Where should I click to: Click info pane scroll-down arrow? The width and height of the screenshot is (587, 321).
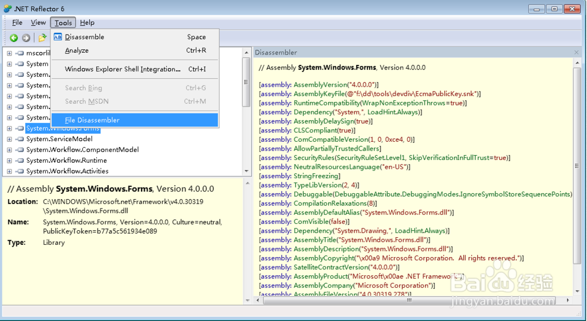point(248,300)
